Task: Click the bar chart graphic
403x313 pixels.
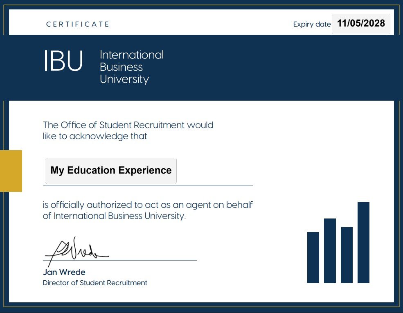Action: [x=338, y=243]
